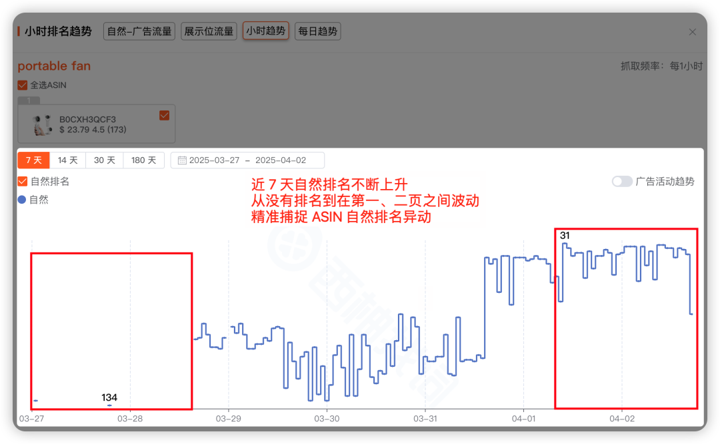
Task: Click the close icon of 小时排名趋势 panel
Action: point(692,31)
